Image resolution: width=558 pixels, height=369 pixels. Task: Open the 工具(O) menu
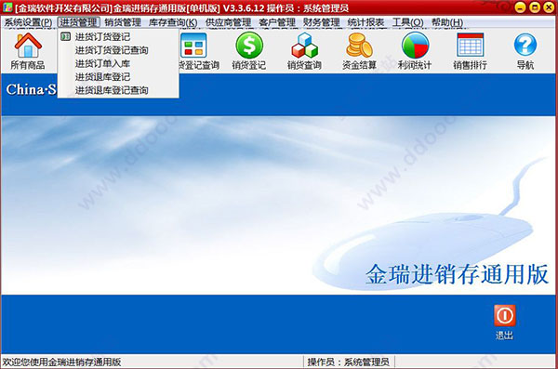pos(408,22)
